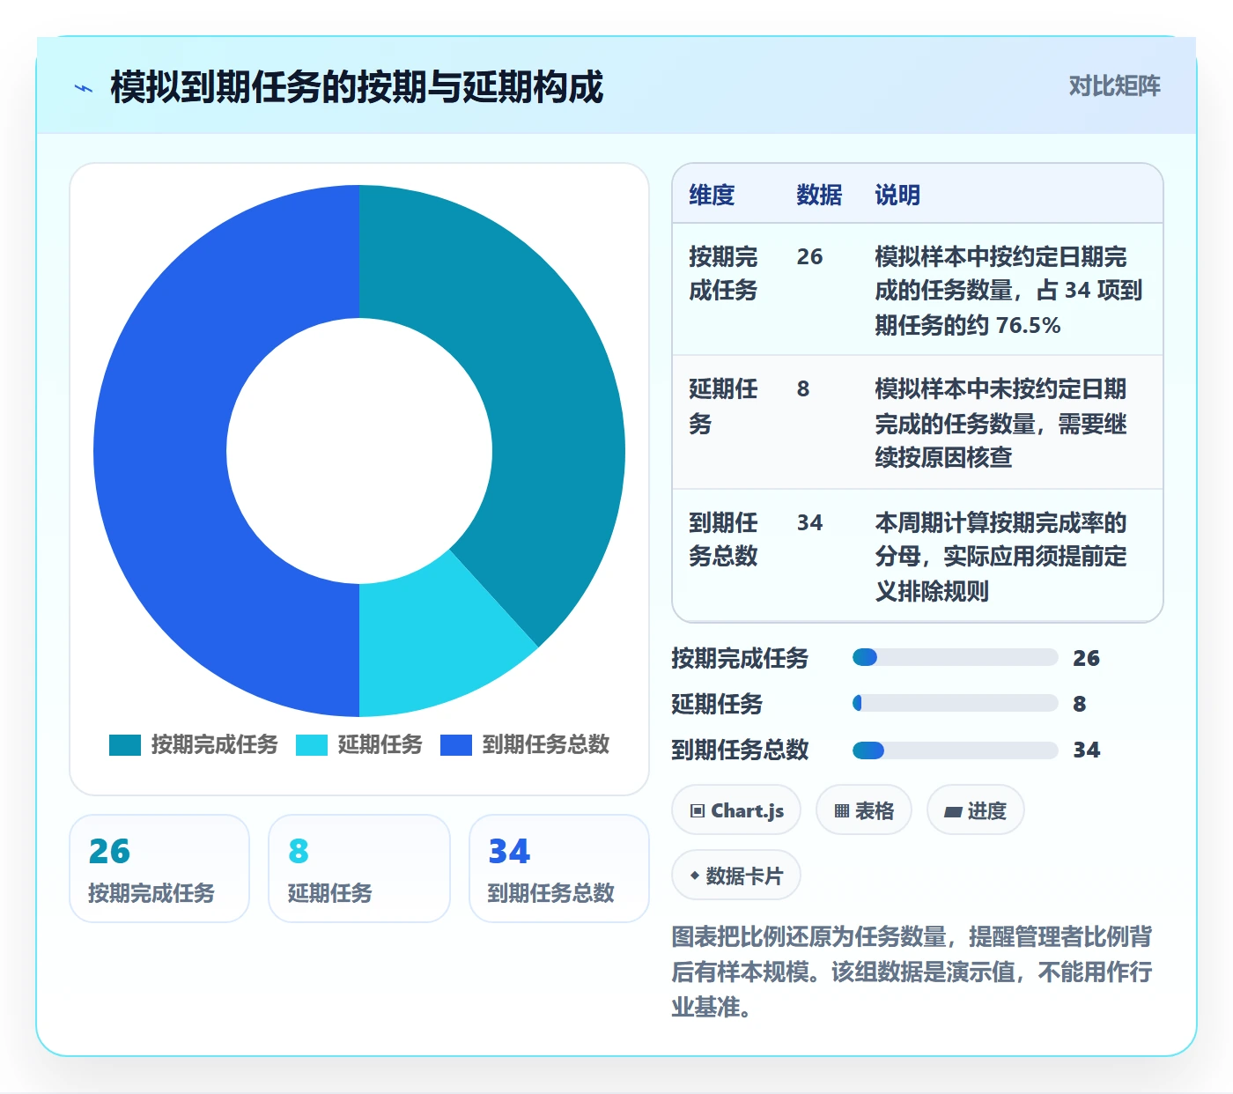
Task: Click table value 26 in 数据 column
Action: (x=809, y=256)
